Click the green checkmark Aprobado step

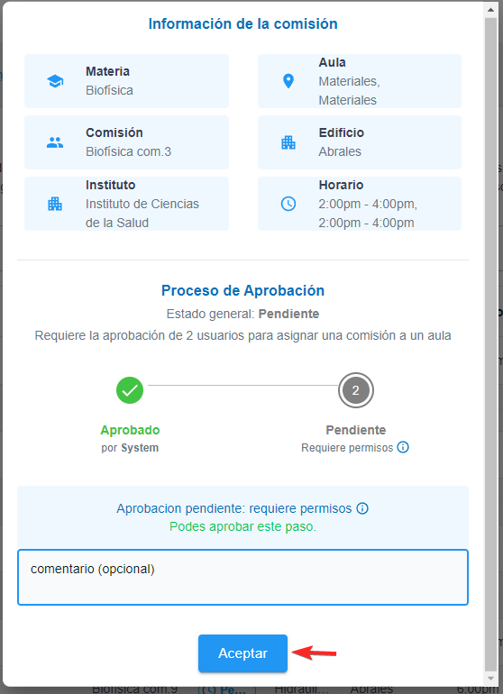pos(130,390)
